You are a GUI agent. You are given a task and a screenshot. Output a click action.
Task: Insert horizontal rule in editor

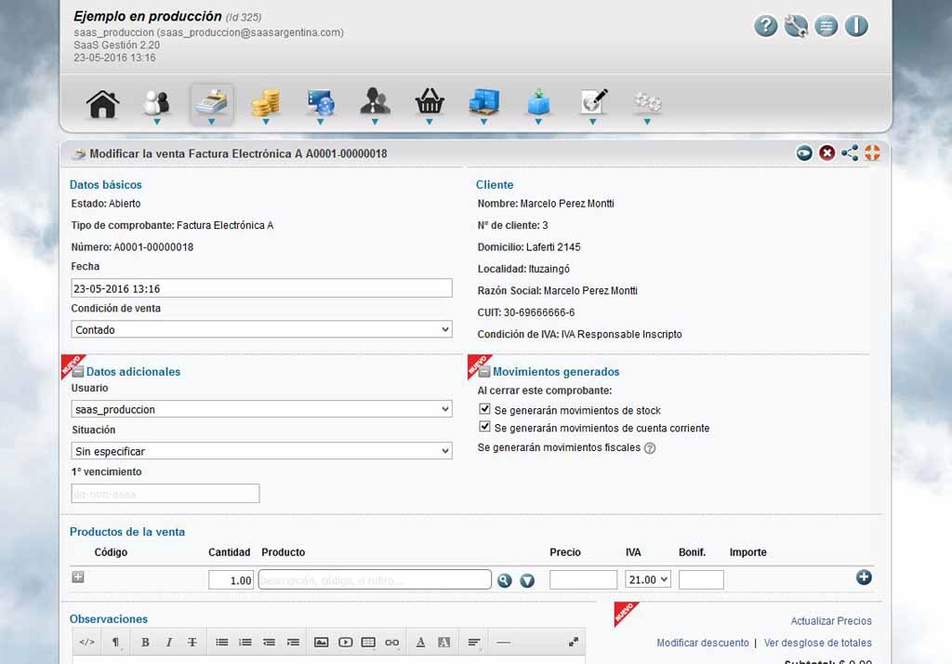coord(503,642)
